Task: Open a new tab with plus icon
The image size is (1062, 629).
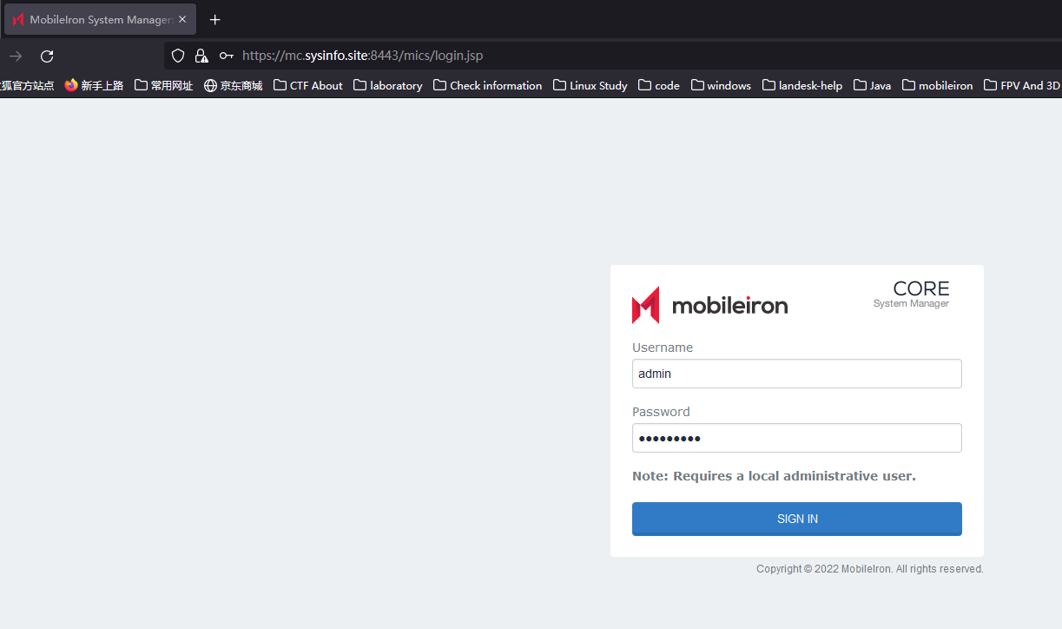Action: pyautogui.click(x=215, y=19)
